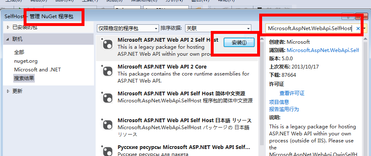Select 搜索结果 in the left pane
Viewport: 371px width, 156px height.
24,78
